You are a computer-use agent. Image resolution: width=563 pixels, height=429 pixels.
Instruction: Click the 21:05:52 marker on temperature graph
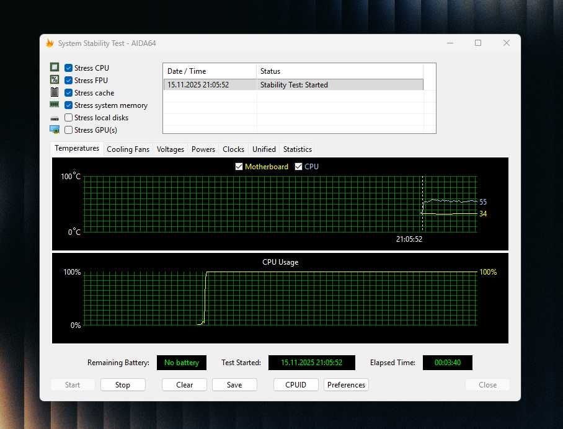tap(409, 239)
